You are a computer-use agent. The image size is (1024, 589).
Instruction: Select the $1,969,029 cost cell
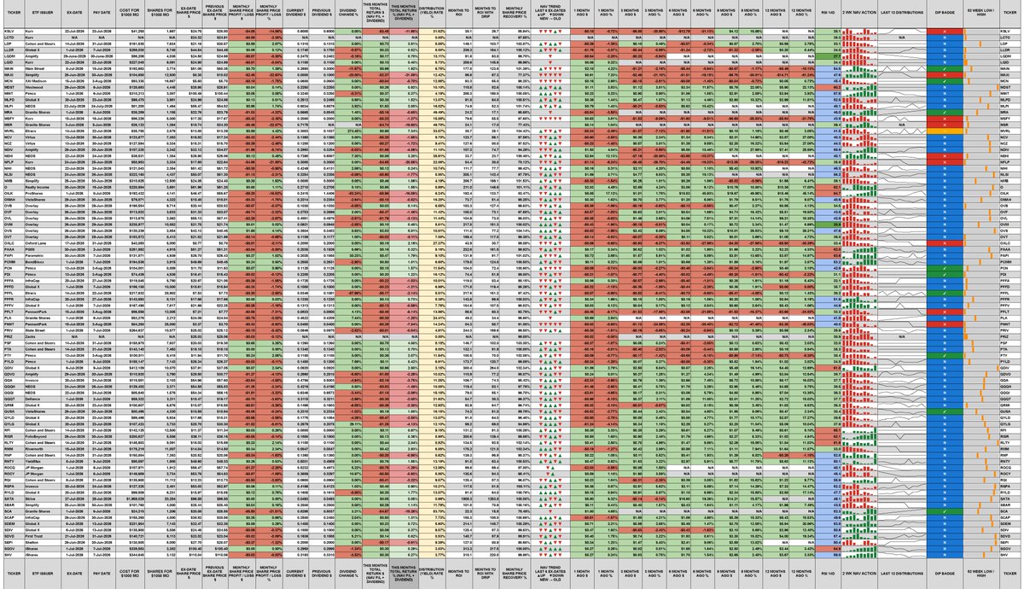(x=130, y=499)
